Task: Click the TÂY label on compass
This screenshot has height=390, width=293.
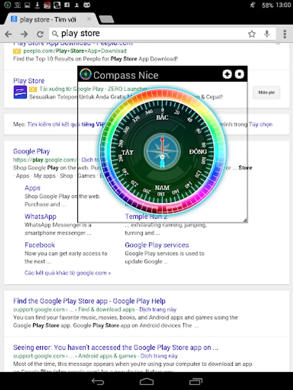Action: [x=127, y=152]
